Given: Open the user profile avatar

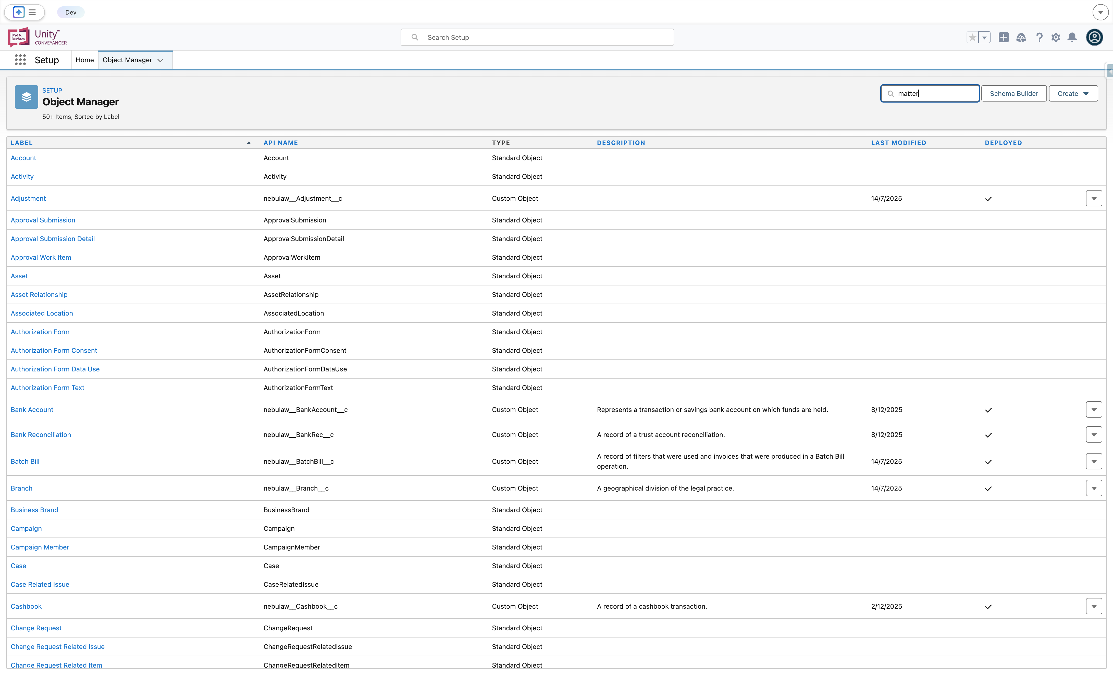Looking at the screenshot, I should [1094, 37].
